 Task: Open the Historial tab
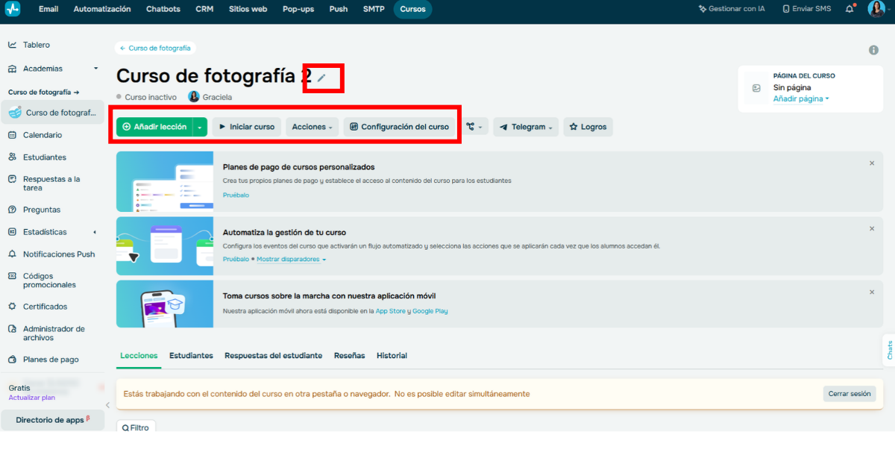point(392,356)
